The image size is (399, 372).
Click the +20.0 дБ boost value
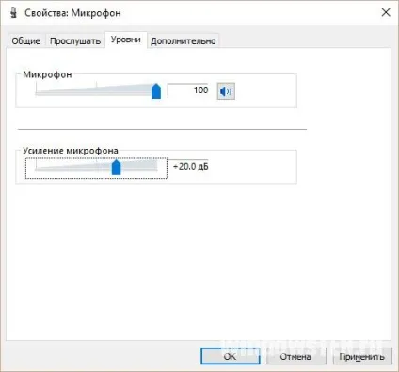click(191, 166)
